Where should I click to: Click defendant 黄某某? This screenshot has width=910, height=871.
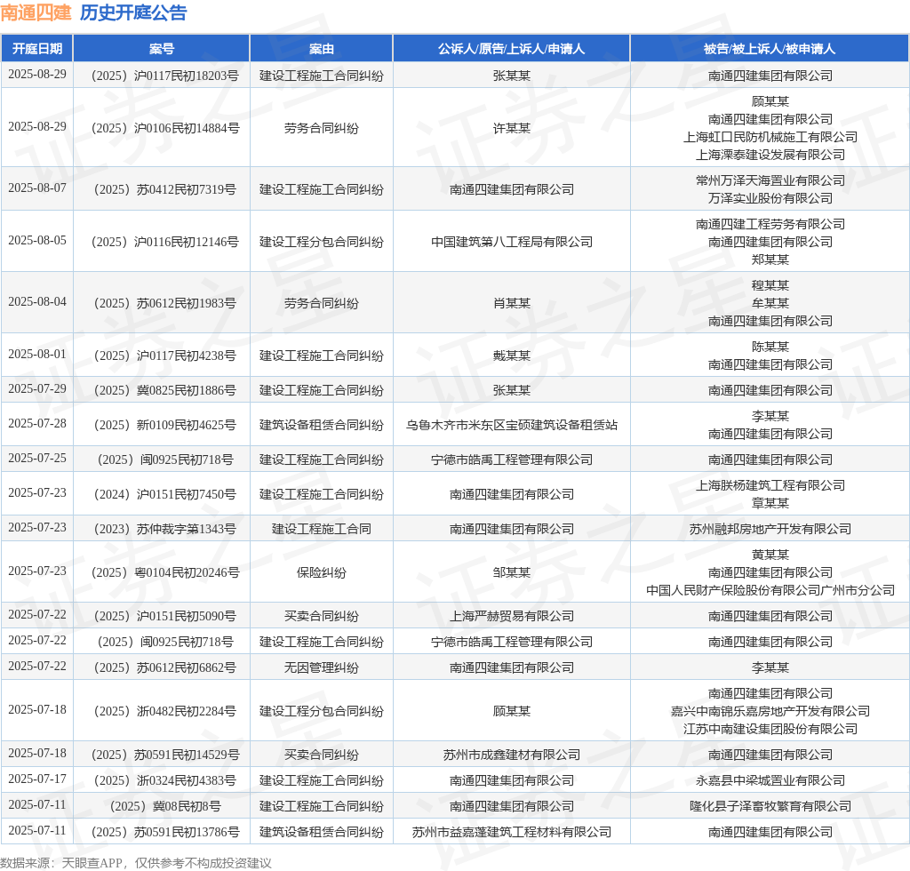pyautogui.click(x=770, y=555)
